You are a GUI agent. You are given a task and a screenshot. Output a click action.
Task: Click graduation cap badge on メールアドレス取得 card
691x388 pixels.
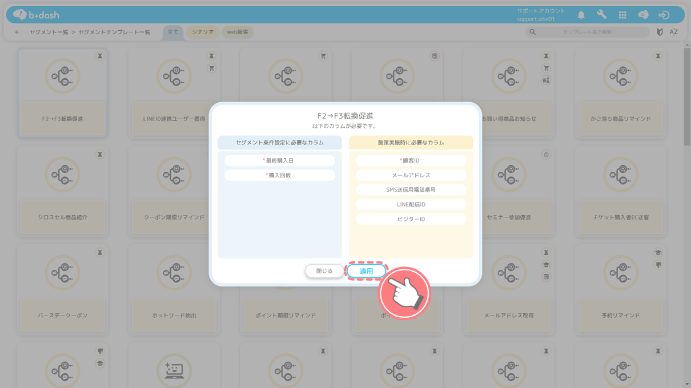pyautogui.click(x=546, y=265)
